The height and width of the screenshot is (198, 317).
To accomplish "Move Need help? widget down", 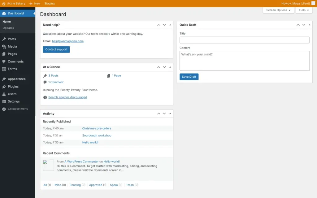I will (x=164, y=25).
